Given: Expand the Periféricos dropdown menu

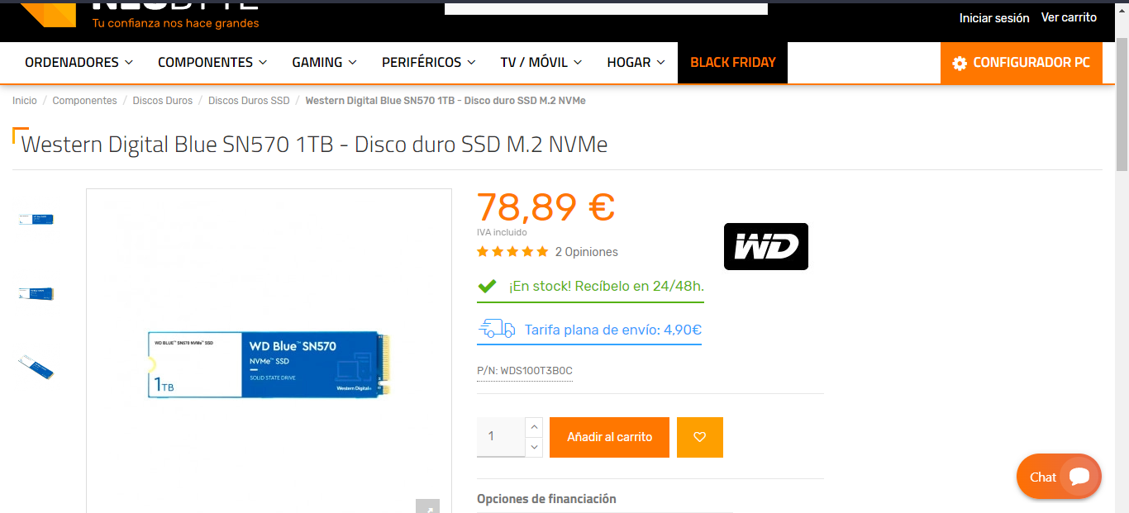Looking at the screenshot, I should pos(428,62).
